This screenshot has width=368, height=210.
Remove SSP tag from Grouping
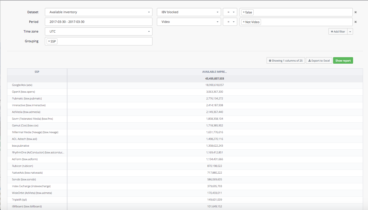pyautogui.click(x=49, y=41)
